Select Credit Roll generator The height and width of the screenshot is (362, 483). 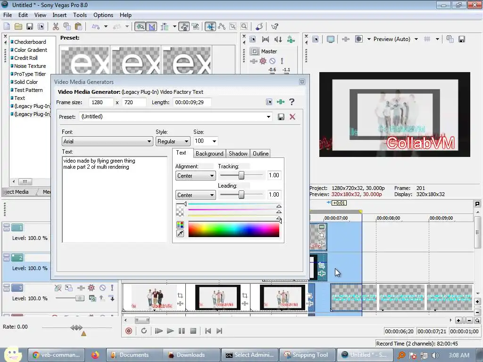[26, 58]
